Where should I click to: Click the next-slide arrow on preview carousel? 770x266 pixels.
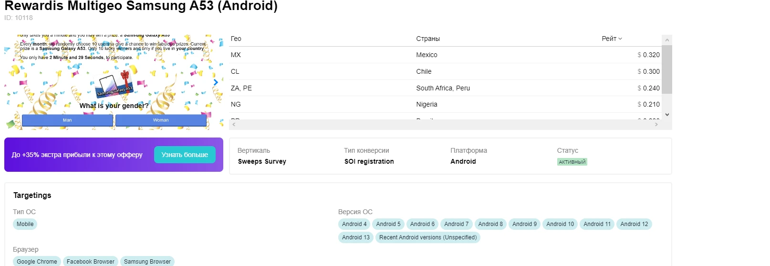pyautogui.click(x=216, y=82)
